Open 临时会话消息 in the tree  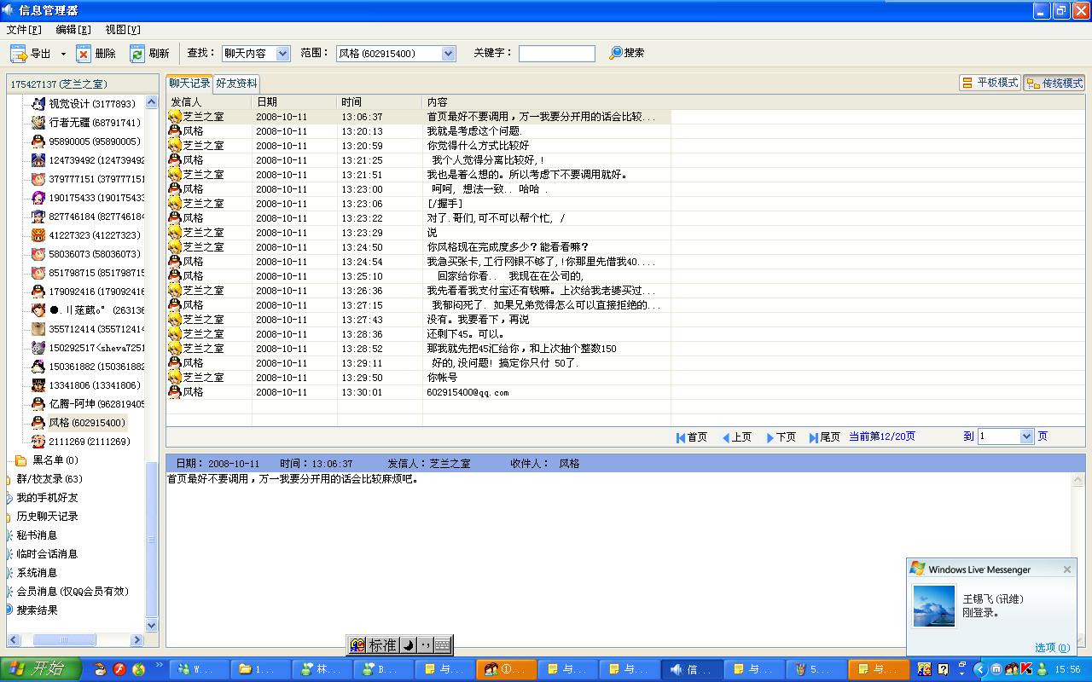point(47,554)
